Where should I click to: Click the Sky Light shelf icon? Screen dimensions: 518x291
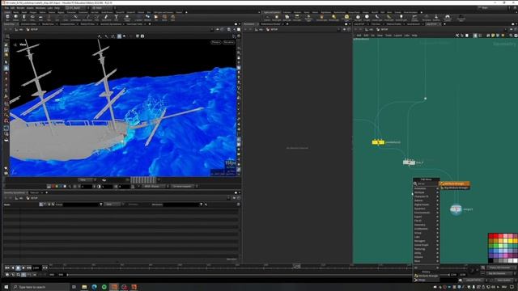pos(358,18)
